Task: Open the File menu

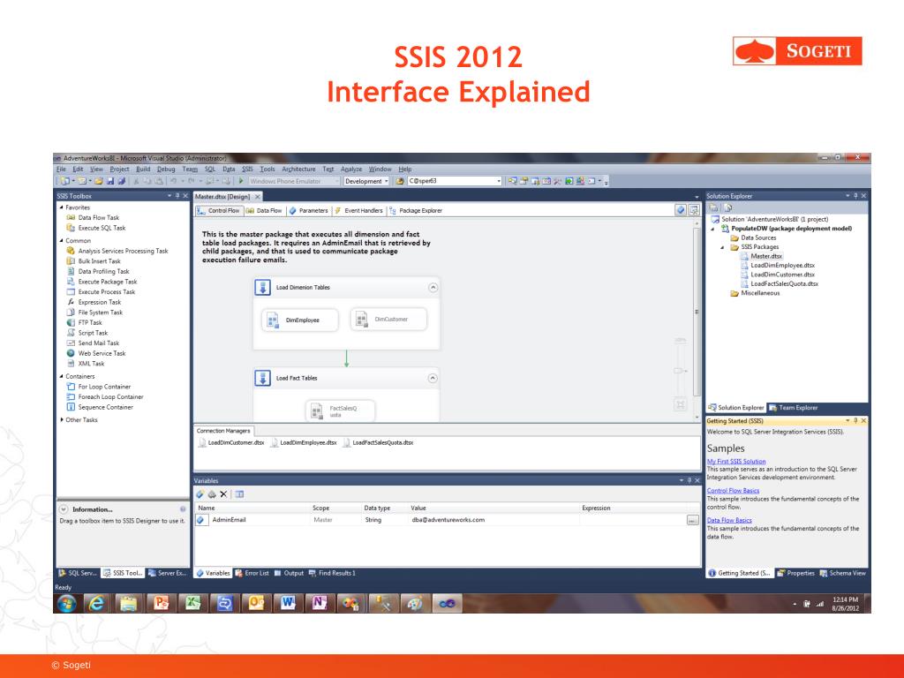Action: (61, 169)
